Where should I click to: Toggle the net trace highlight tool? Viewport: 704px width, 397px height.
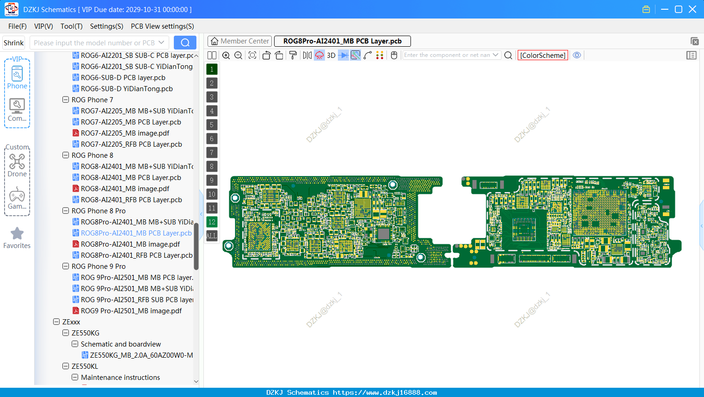pos(355,55)
